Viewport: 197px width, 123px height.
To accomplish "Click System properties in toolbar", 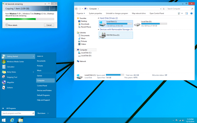I will click(x=95, y=13).
